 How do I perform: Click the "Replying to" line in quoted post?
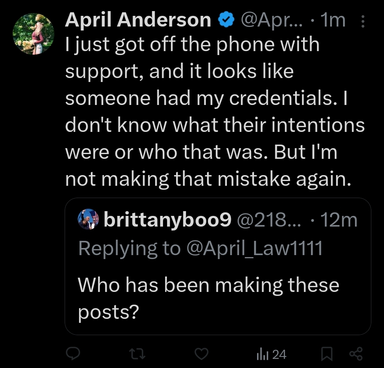[x=129, y=248]
